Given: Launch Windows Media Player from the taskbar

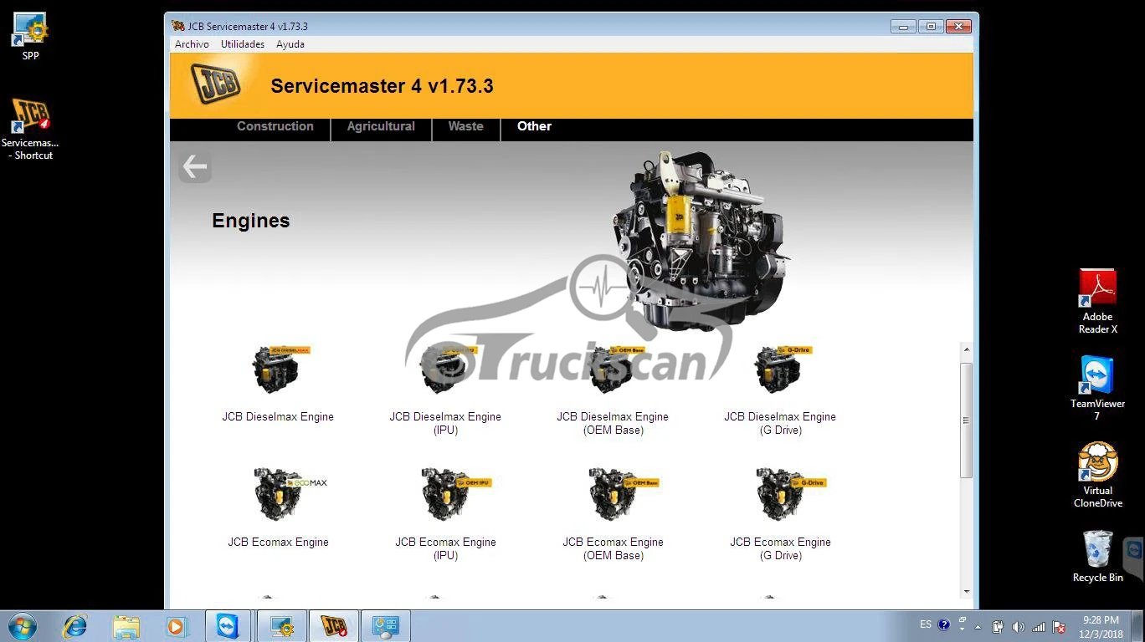Looking at the screenshot, I should tap(177, 626).
